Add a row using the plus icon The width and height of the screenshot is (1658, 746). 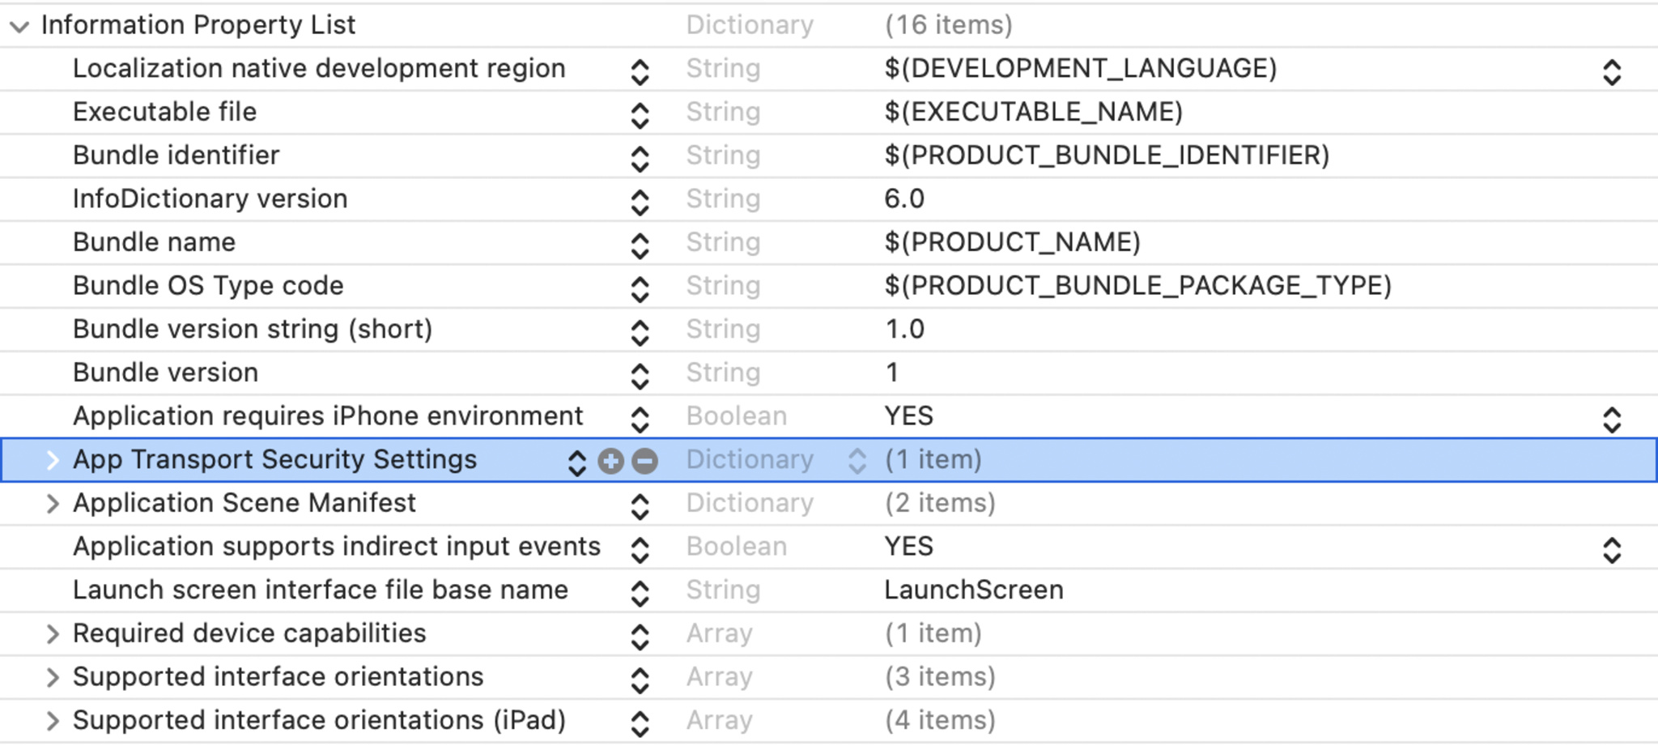(610, 461)
